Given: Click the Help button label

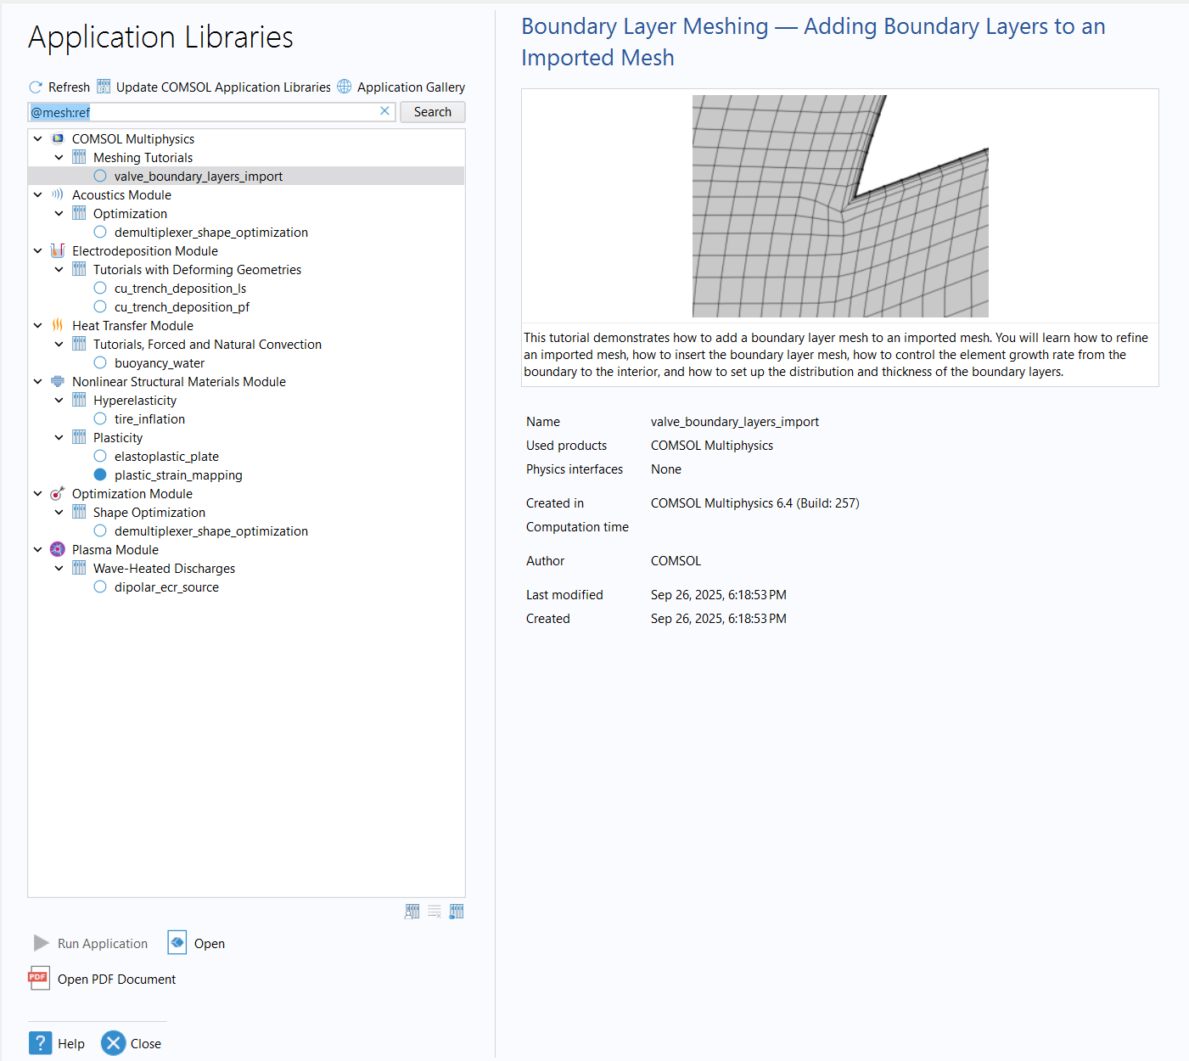Looking at the screenshot, I should pos(71,1043).
